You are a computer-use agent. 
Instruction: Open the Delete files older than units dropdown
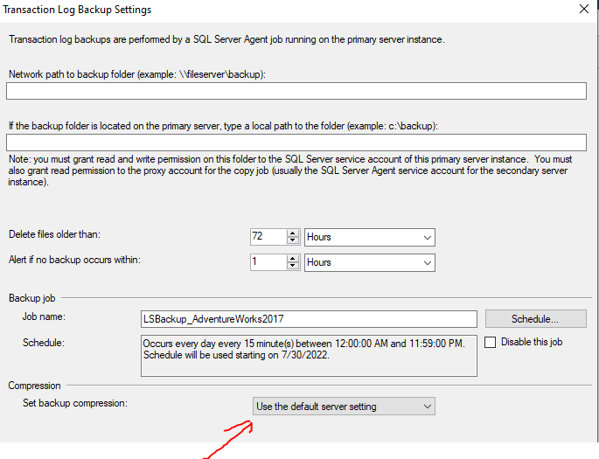[x=369, y=237]
